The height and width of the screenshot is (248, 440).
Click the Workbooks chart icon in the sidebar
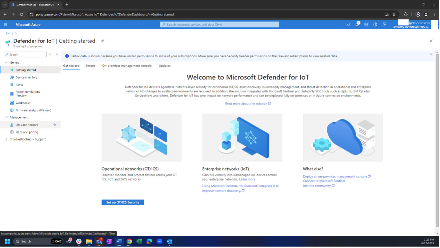coord(12,103)
